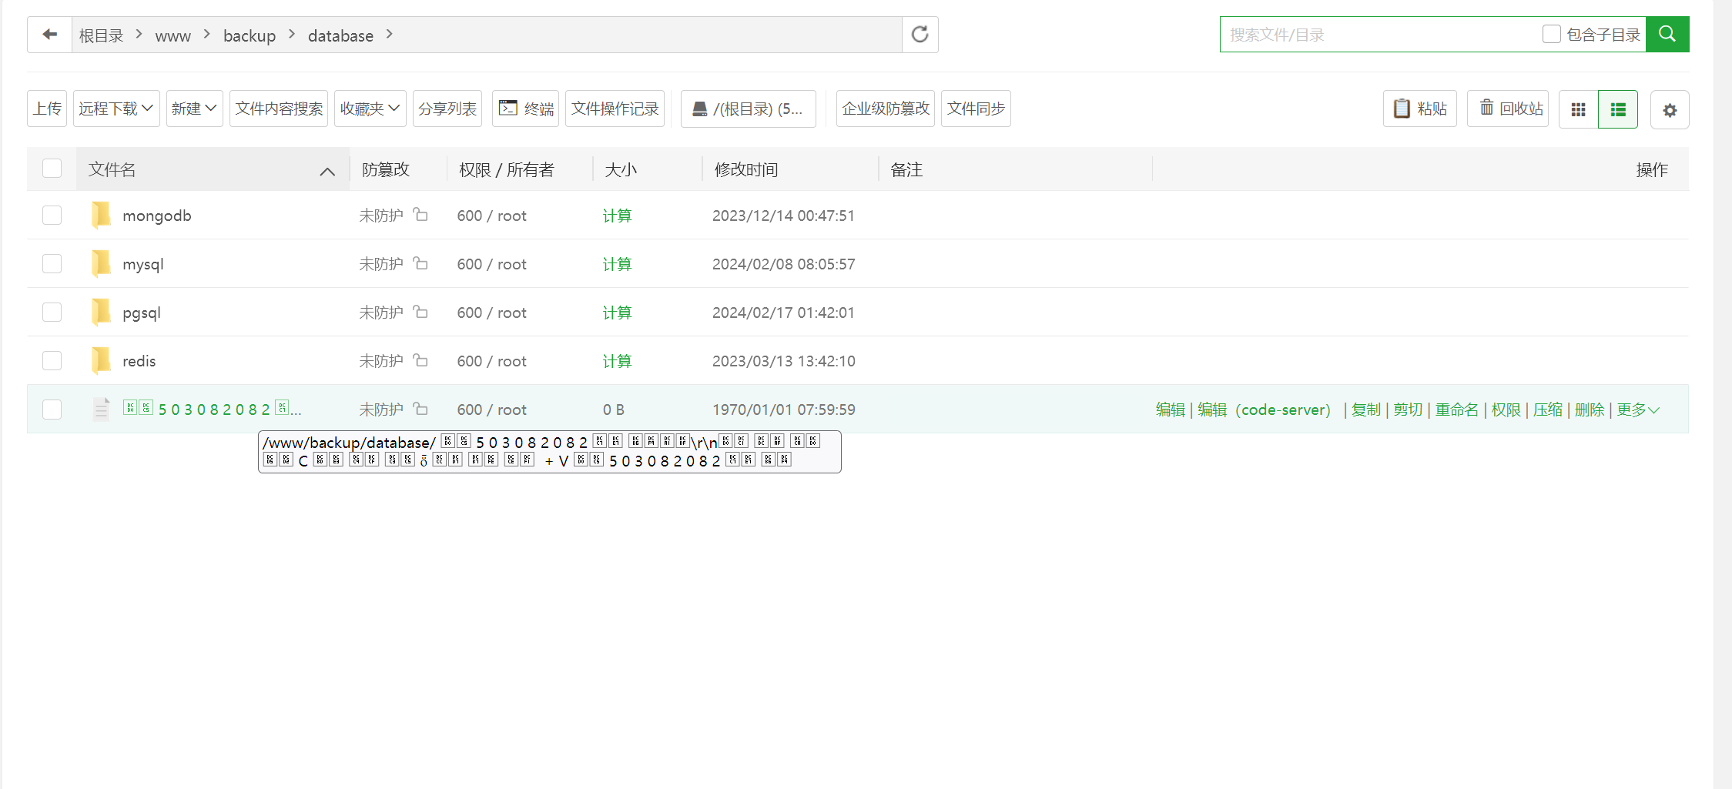Click the 上传 upload button

pyautogui.click(x=47, y=109)
